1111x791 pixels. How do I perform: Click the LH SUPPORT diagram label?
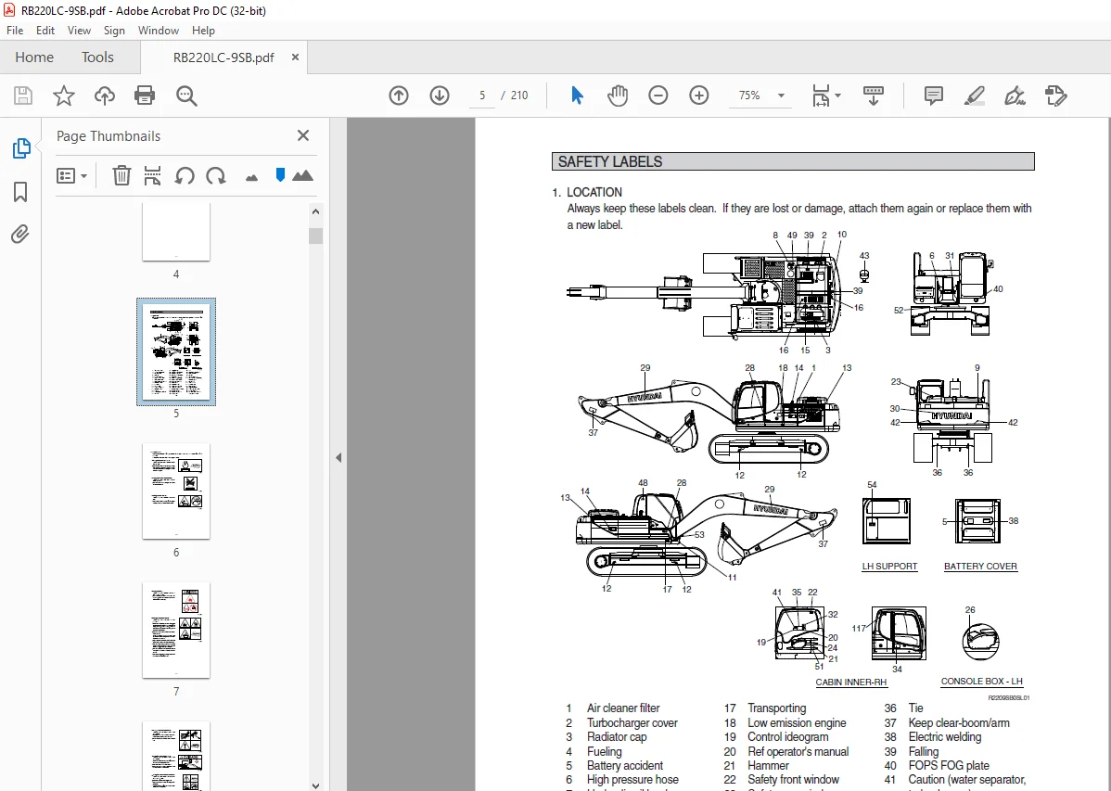click(889, 567)
